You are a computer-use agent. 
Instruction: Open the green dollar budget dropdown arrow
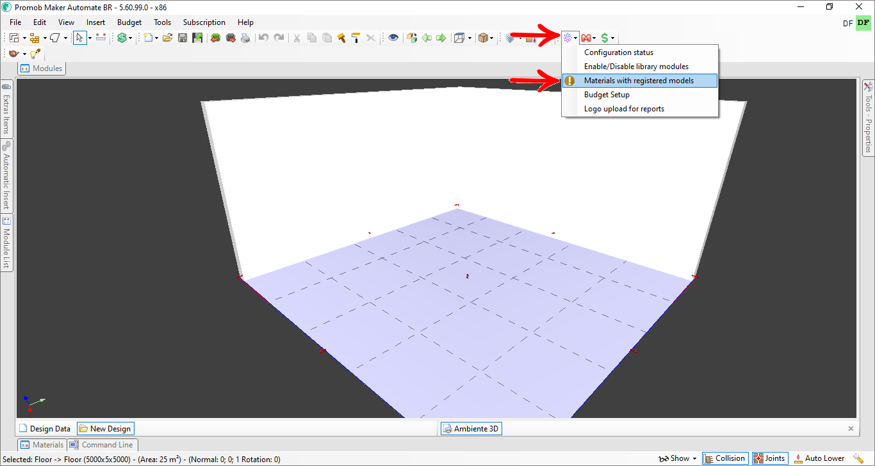tap(612, 38)
